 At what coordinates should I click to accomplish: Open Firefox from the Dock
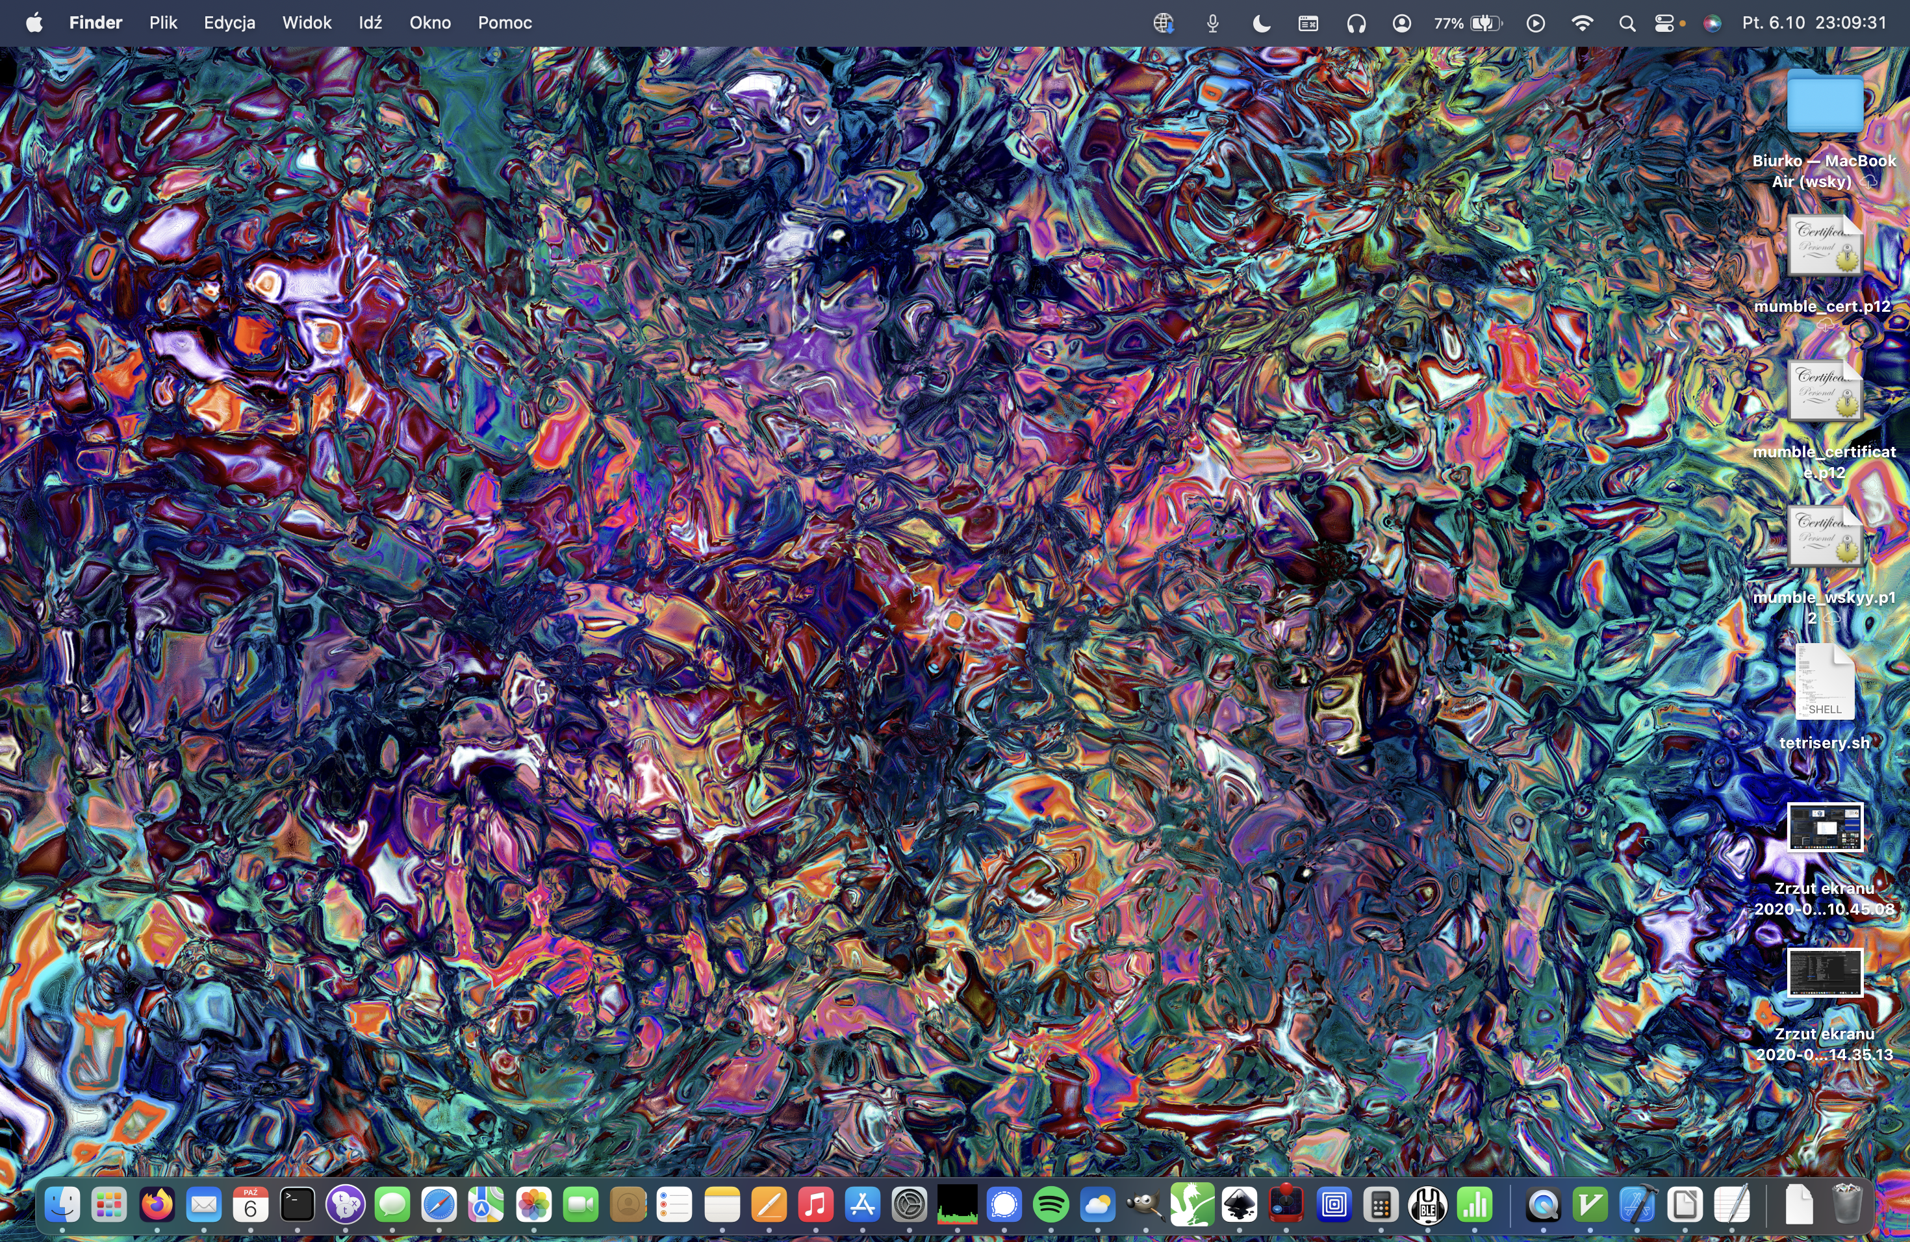pos(157,1204)
